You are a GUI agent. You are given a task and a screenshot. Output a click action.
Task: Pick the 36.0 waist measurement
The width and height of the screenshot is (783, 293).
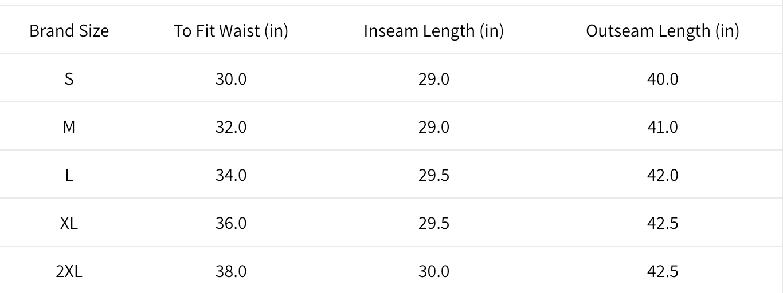coord(231,223)
